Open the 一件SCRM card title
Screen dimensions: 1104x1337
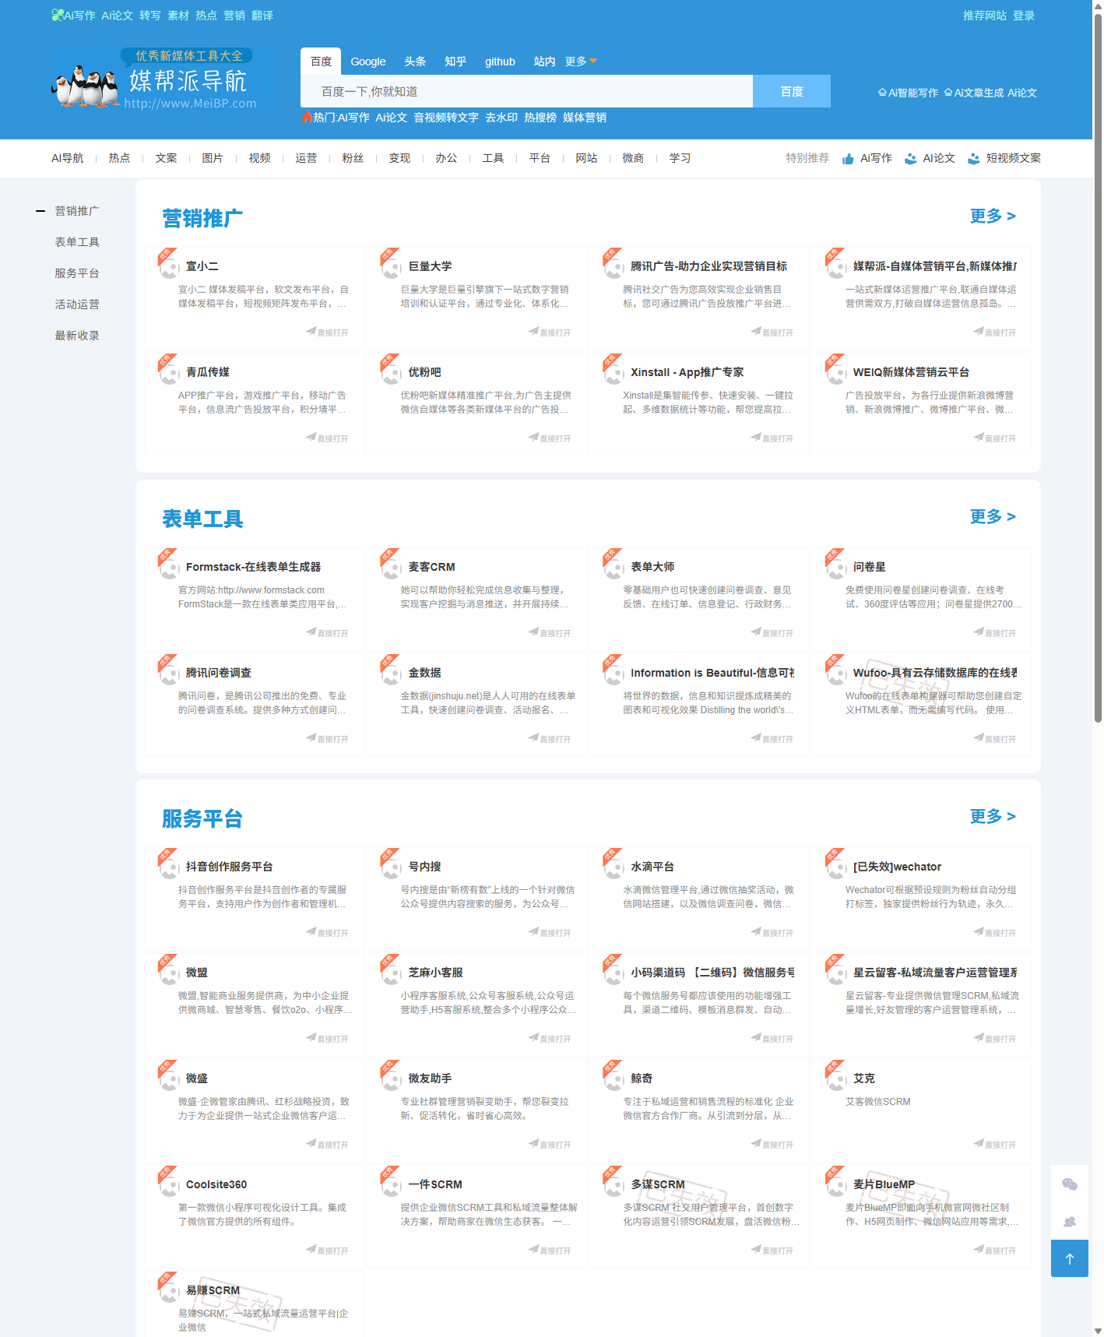435,1184
